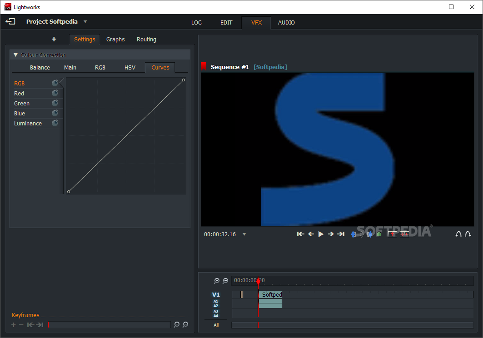The image size is (483, 338).
Task: Click the red Sequence #1 marker flag
Action: point(204,66)
